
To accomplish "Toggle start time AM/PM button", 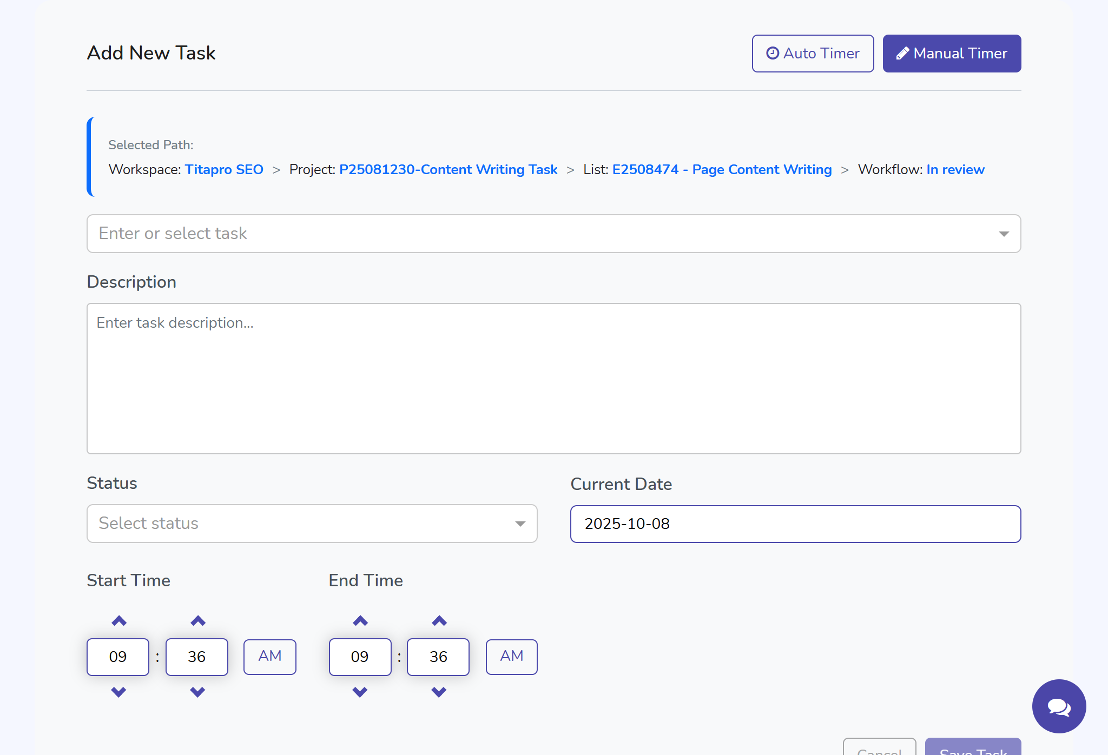I will [269, 657].
